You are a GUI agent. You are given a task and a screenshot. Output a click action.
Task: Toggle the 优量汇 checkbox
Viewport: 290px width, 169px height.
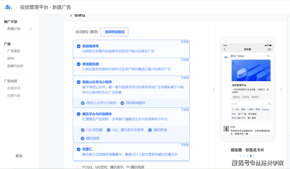tap(79, 149)
